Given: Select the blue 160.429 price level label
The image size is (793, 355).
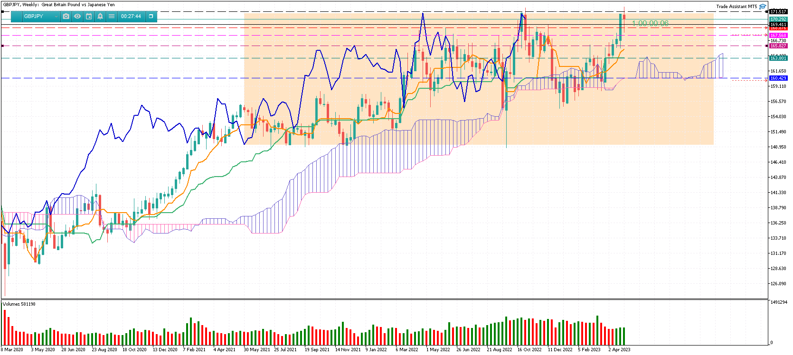Looking at the screenshot, I should (x=778, y=78).
